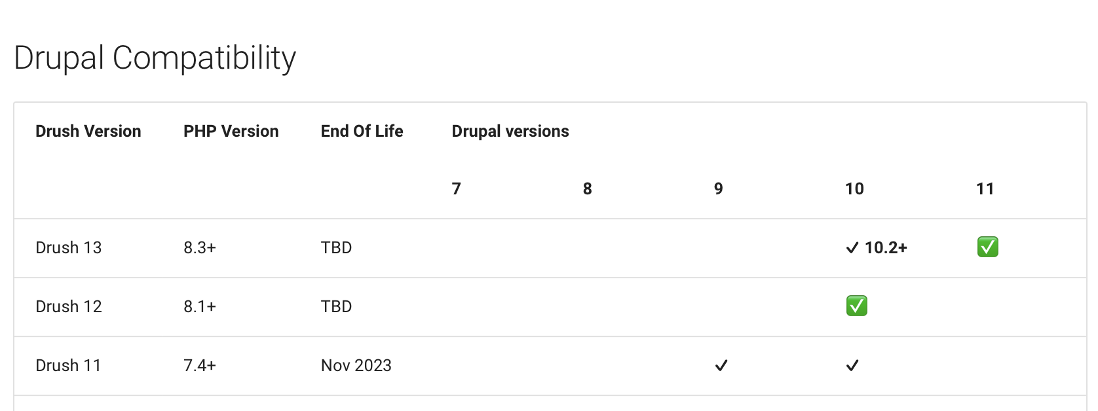Screen dimensions: 1098x411
Task: Click the Drupal 10 checkmark for Drush 11
Action: pyautogui.click(x=852, y=365)
